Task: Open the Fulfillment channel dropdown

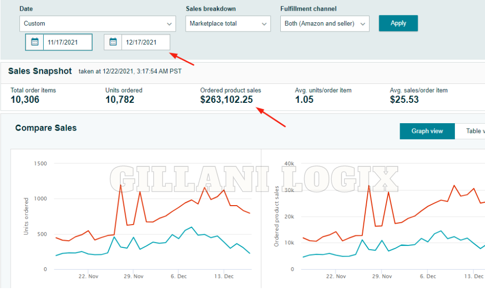Action: pyautogui.click(x=324, y=23)
